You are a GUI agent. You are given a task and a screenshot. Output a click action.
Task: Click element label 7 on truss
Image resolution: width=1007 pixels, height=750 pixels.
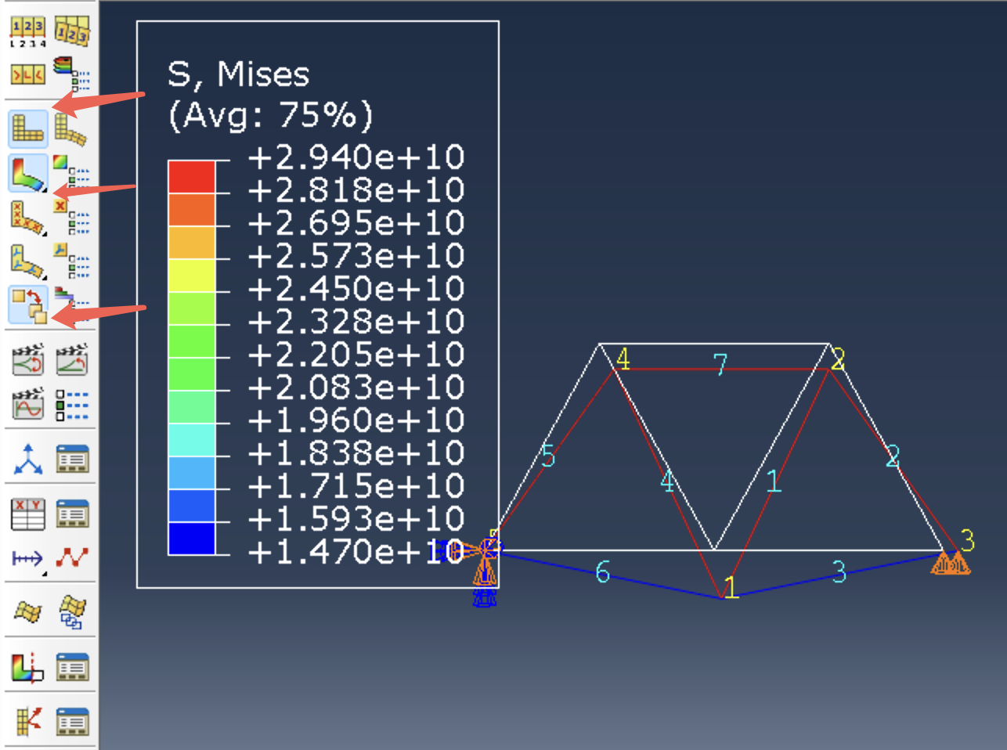click(720, 363)
